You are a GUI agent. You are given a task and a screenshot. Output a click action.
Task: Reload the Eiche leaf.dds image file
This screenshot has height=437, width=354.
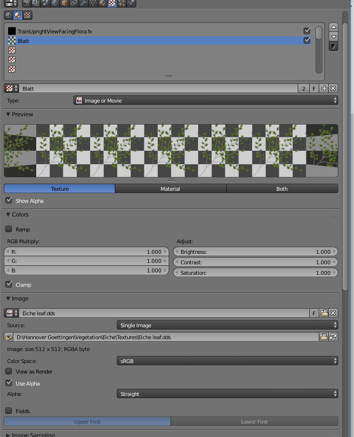pos(333,337)
